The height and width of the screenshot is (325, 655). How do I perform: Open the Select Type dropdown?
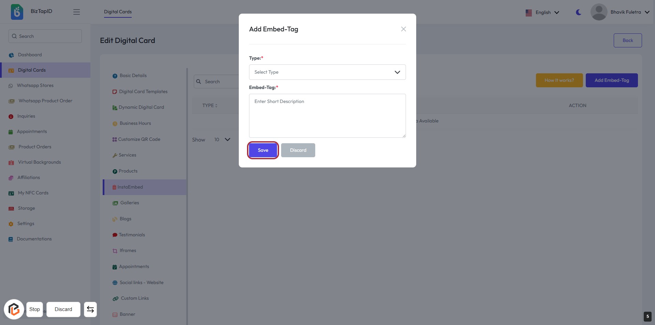pyautogui.click(x=327, y=72)
